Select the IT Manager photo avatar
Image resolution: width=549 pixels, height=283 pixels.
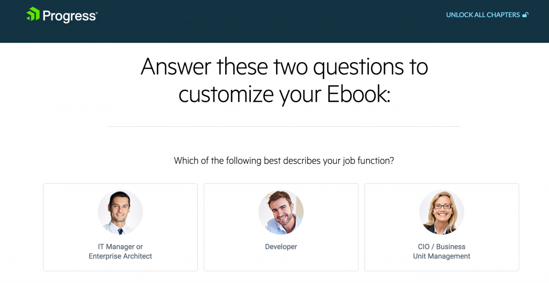120,212
